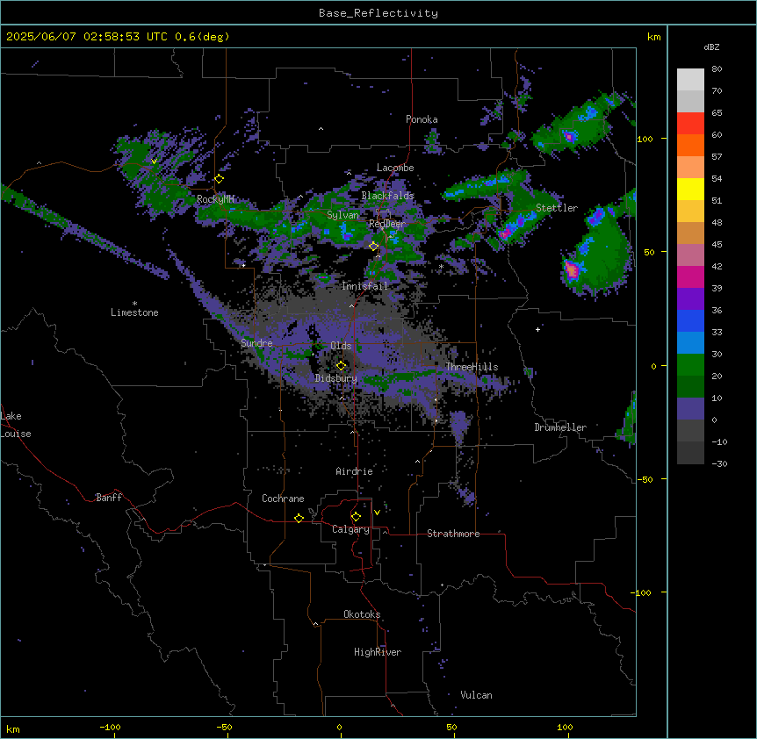
Task: Click the Blackfalds label
Action: click(x=387, y=196)
